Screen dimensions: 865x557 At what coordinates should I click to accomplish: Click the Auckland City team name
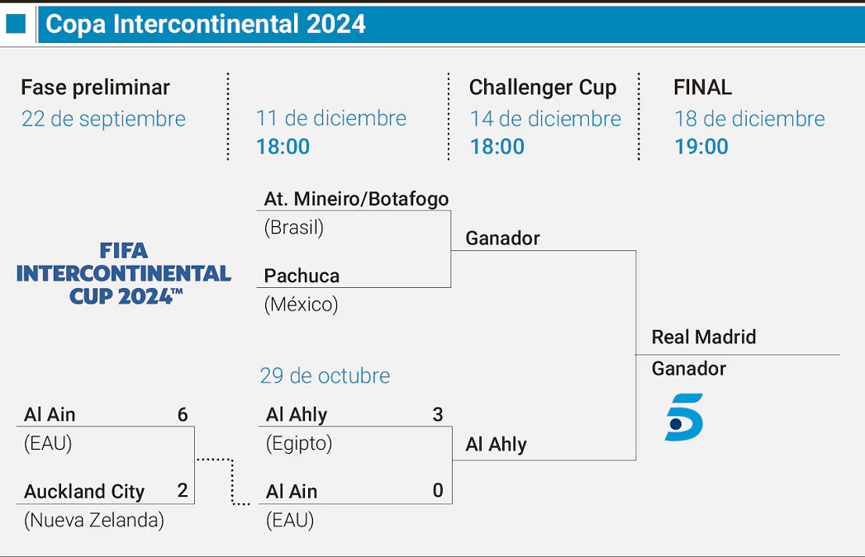[x=84, y=492]
